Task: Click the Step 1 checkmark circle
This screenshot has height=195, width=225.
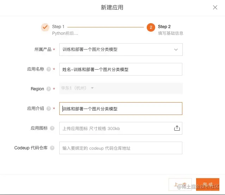Action: 45,27
